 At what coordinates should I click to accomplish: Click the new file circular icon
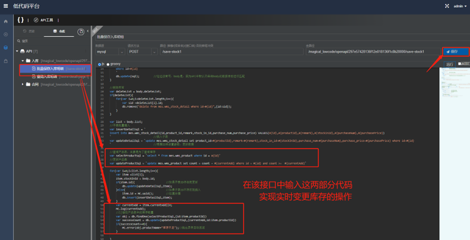point(80,31)
